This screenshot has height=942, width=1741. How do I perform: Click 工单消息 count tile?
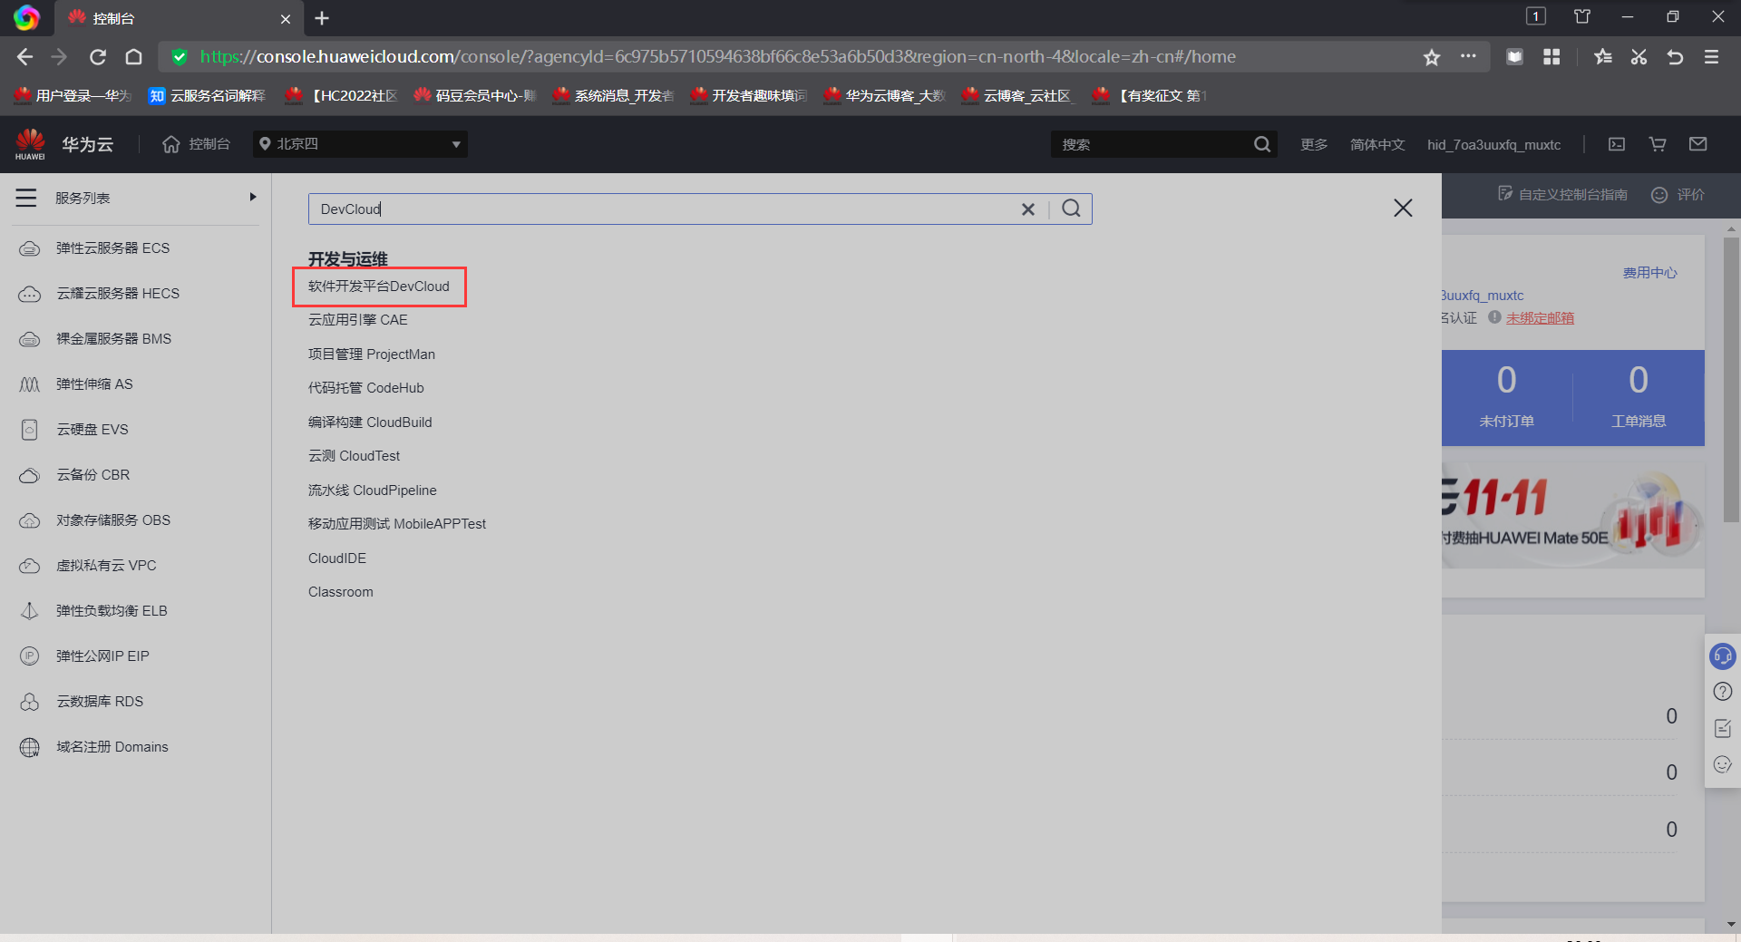click(1639, 397)
